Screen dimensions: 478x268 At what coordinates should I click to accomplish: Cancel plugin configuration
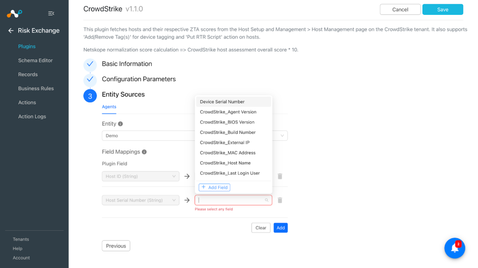click(400, 9)
